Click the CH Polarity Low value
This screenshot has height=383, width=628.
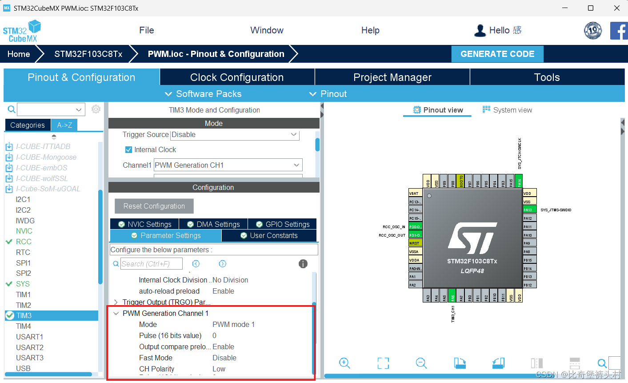[x=219, y=369]
